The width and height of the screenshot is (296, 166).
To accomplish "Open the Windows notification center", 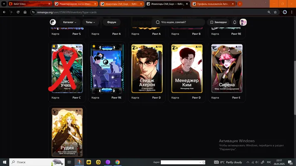I will click(290, 162).
